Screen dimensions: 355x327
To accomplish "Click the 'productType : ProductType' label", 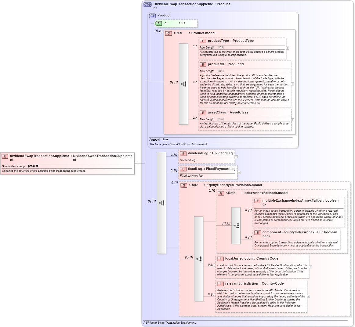I will click(x=231, y=41).
